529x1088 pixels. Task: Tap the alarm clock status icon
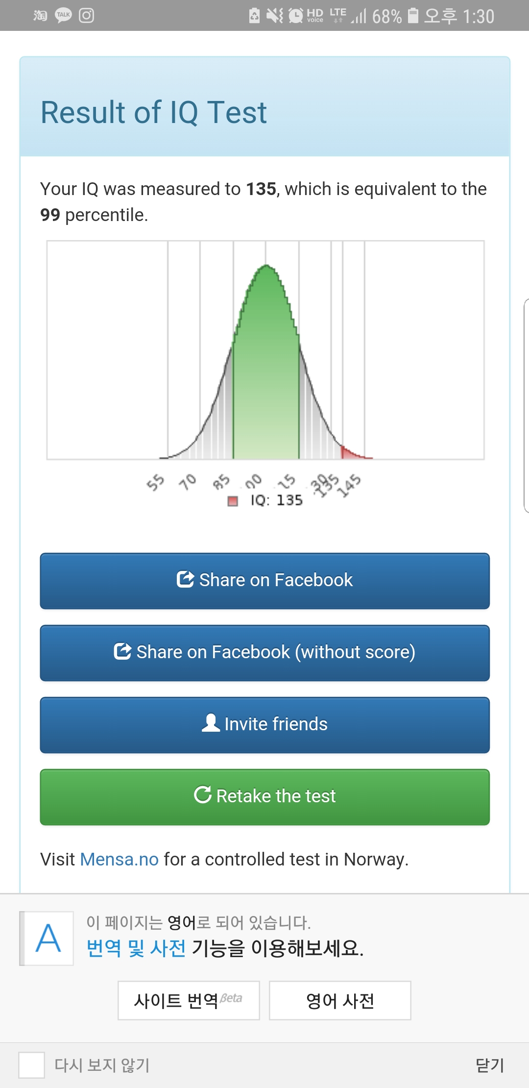pyautogui.click(x=296, y=16)
